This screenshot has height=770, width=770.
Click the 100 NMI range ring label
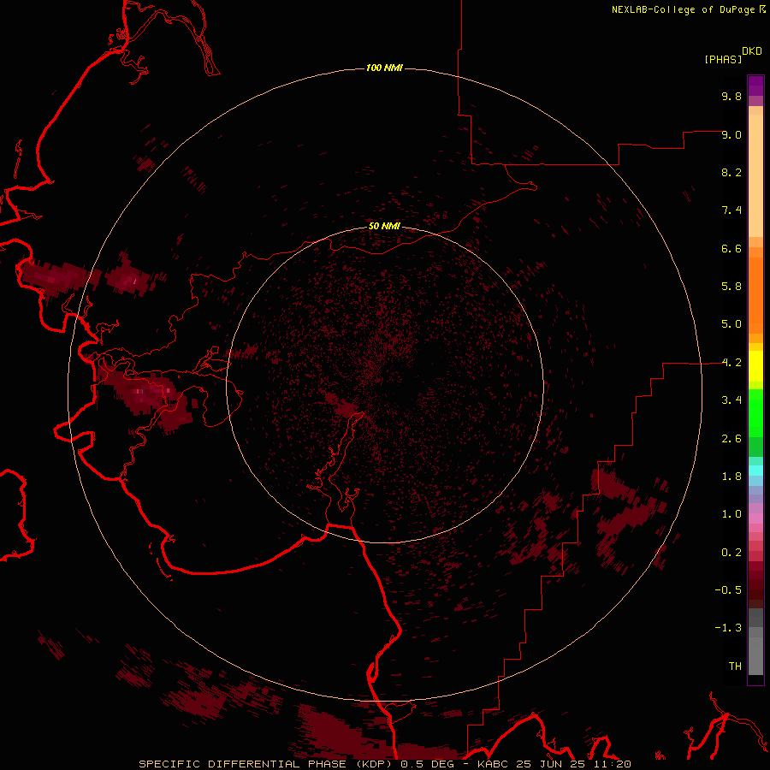pyautogui.click(x=384, y=68)
